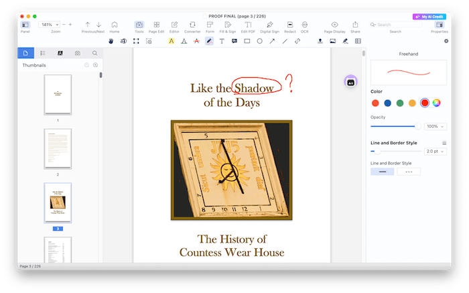Select the Underline annotation tool
This screenshot has width=469, height=293.
click(184, 41)
